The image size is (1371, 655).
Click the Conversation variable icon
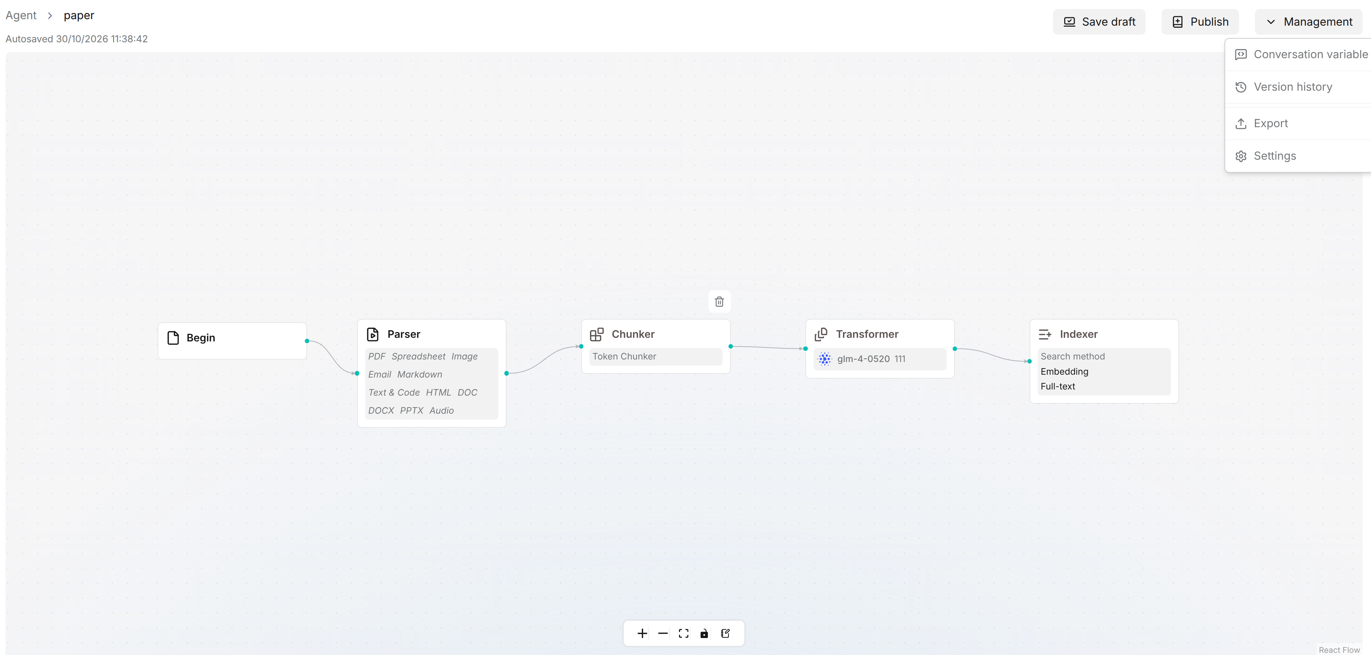(x=1241, y=54)
